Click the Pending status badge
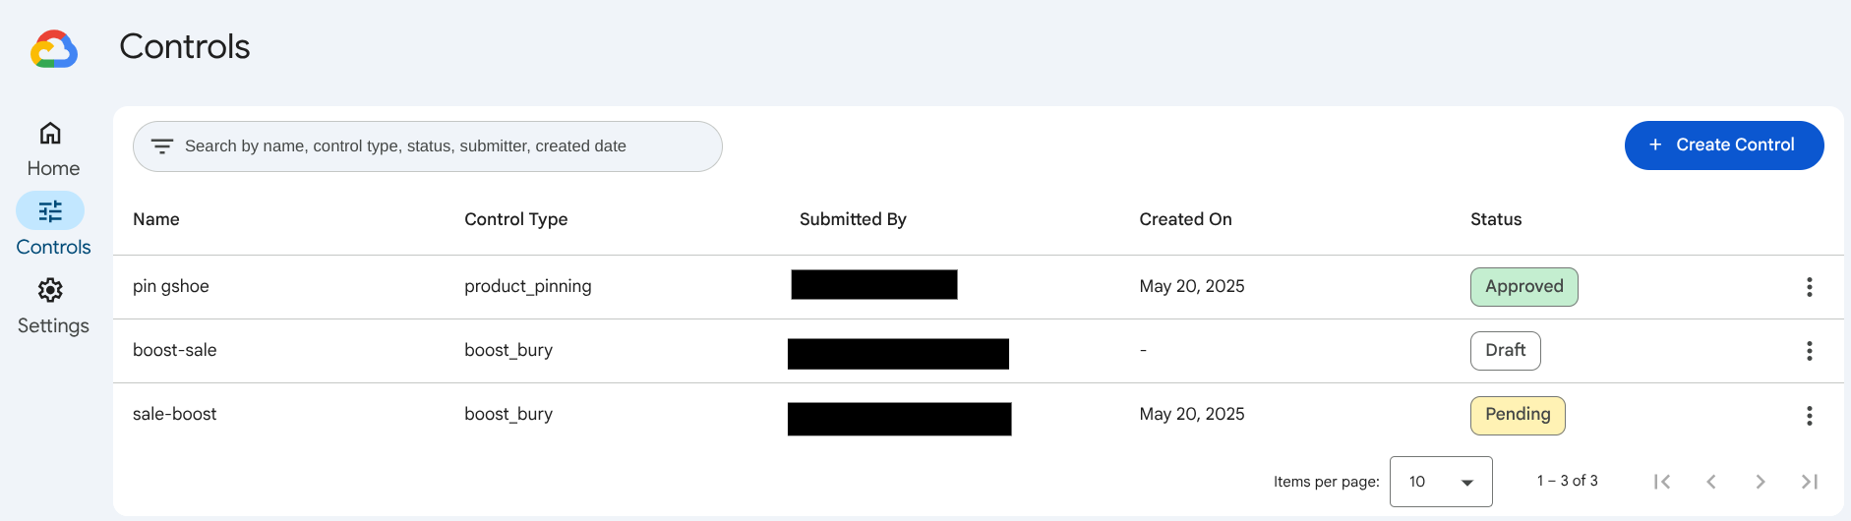The height and width of the screenshot is (521, 1851). 1517,415
